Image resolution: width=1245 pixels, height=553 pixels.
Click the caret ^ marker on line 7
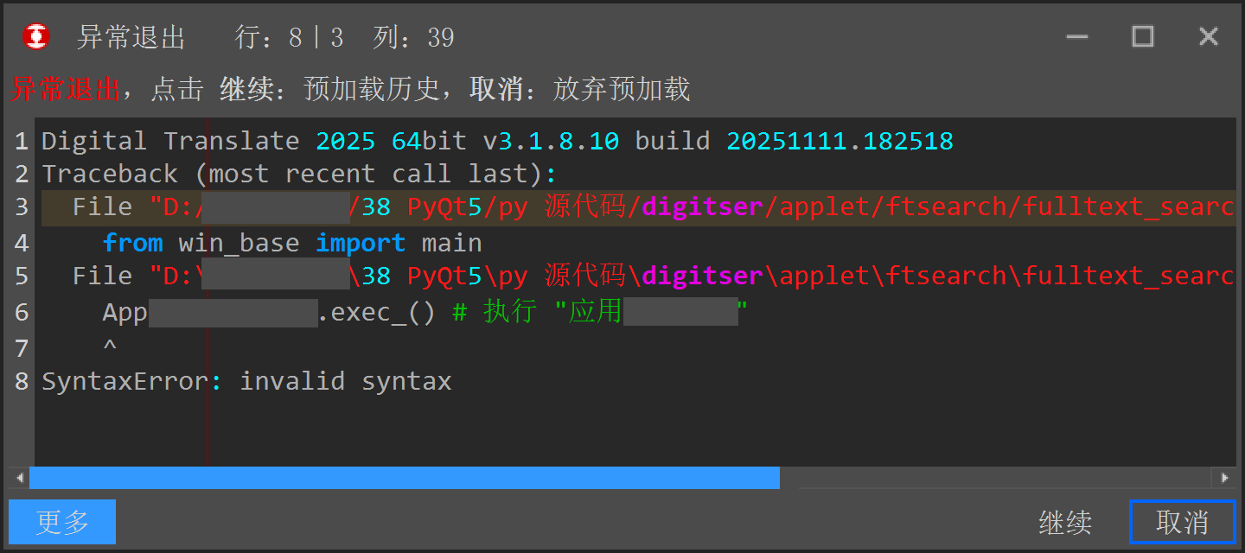click(x=110, y=346)
